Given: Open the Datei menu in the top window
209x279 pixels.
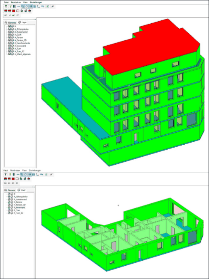Looking at the screenshot, I should (6, 2).
